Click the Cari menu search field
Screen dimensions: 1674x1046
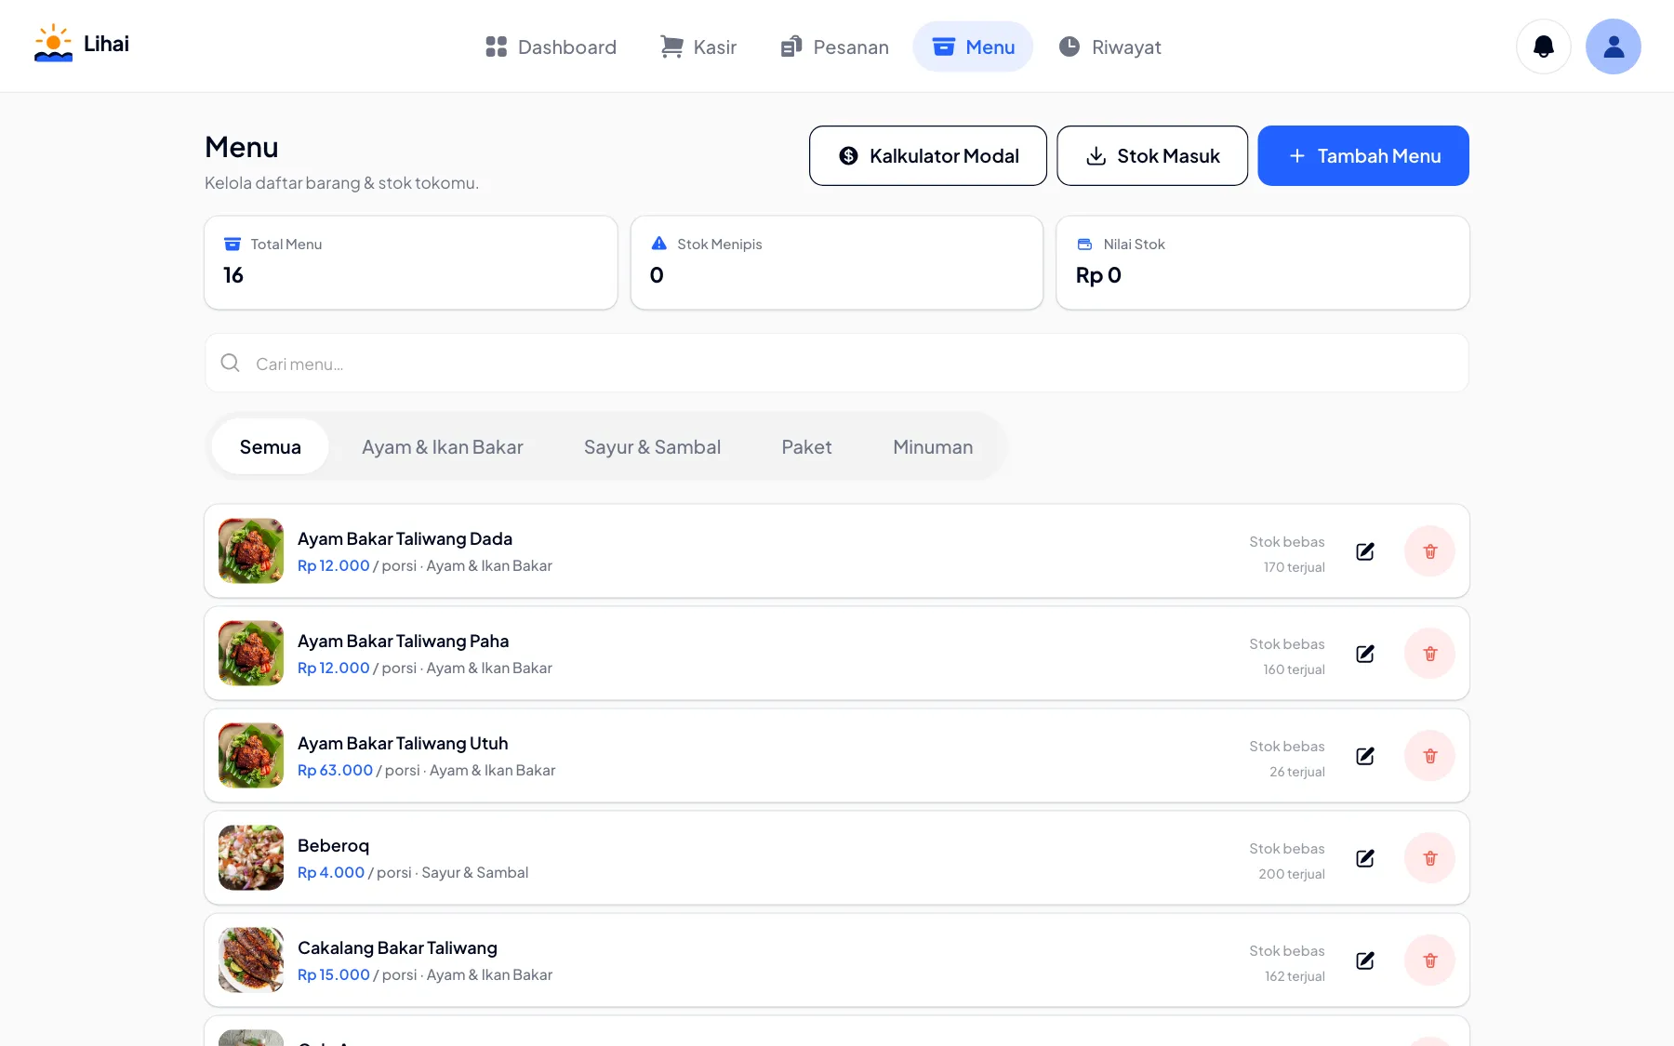pyautogui.click(x=837, y=363)
